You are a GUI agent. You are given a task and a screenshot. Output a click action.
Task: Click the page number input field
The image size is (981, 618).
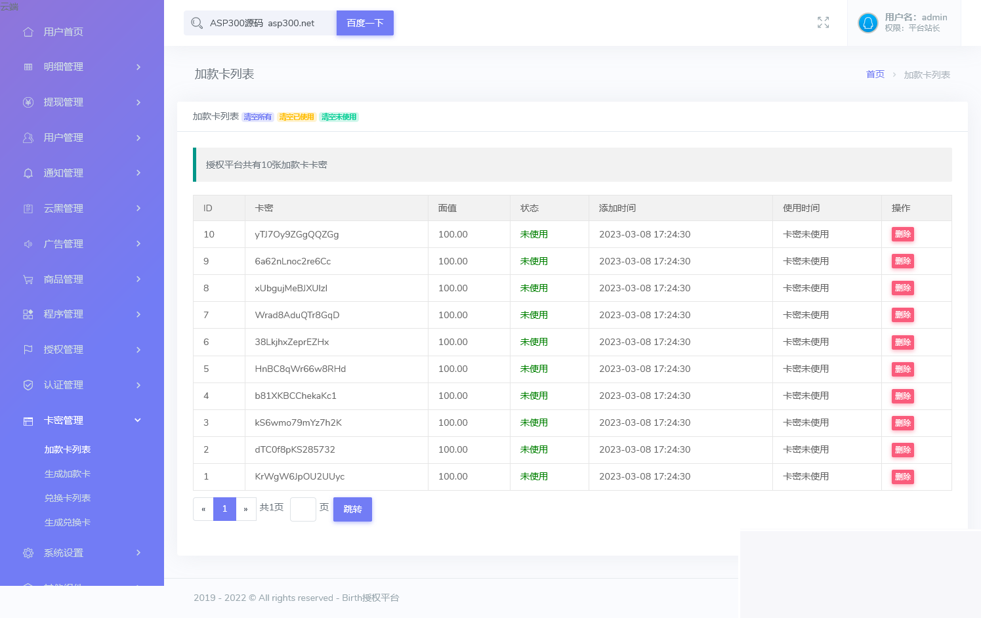tap(303, 509)
